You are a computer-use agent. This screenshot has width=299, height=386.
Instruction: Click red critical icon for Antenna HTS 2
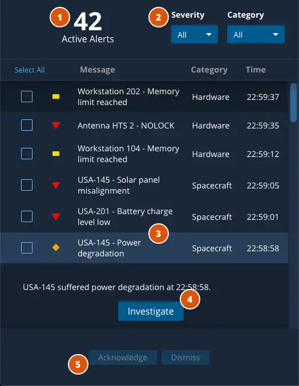(x=56, y=125)
